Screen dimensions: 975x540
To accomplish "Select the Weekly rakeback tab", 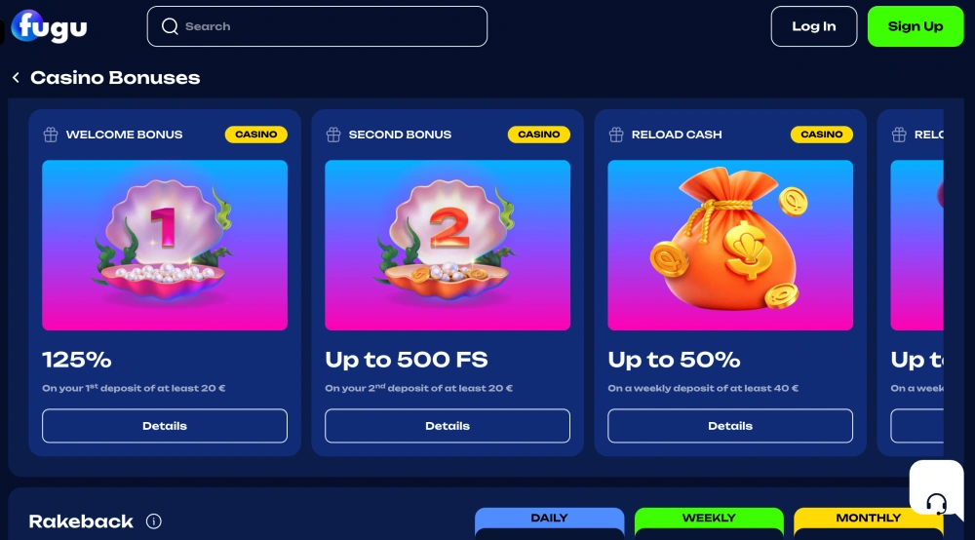I will click(709, 519).
